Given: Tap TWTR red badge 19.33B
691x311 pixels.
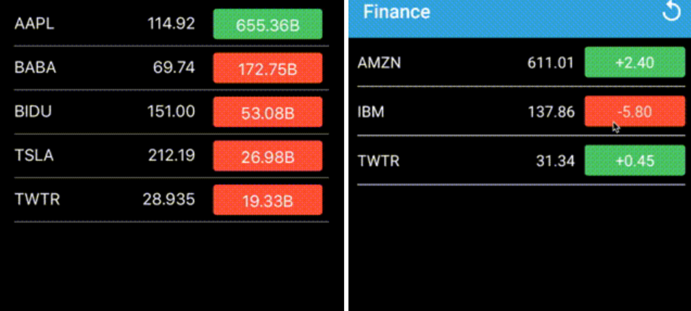Looking at the screenshot, I should tap(267, 200).
